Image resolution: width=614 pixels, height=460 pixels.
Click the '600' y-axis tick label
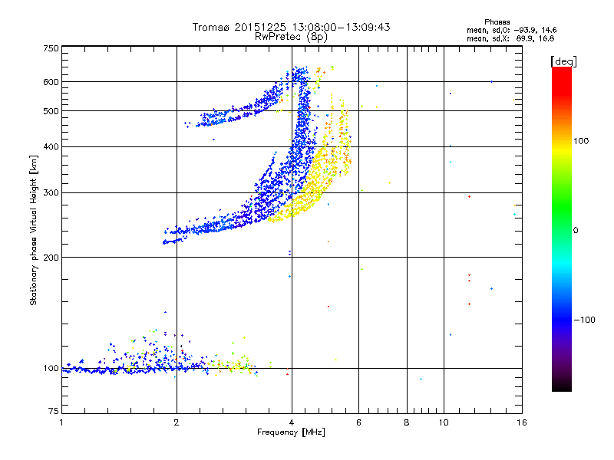tap(51, 82)
